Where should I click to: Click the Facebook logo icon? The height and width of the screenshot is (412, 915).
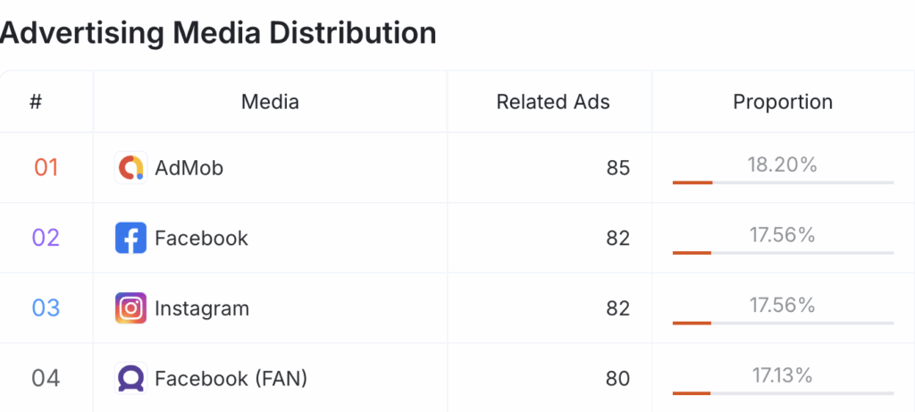130,238
